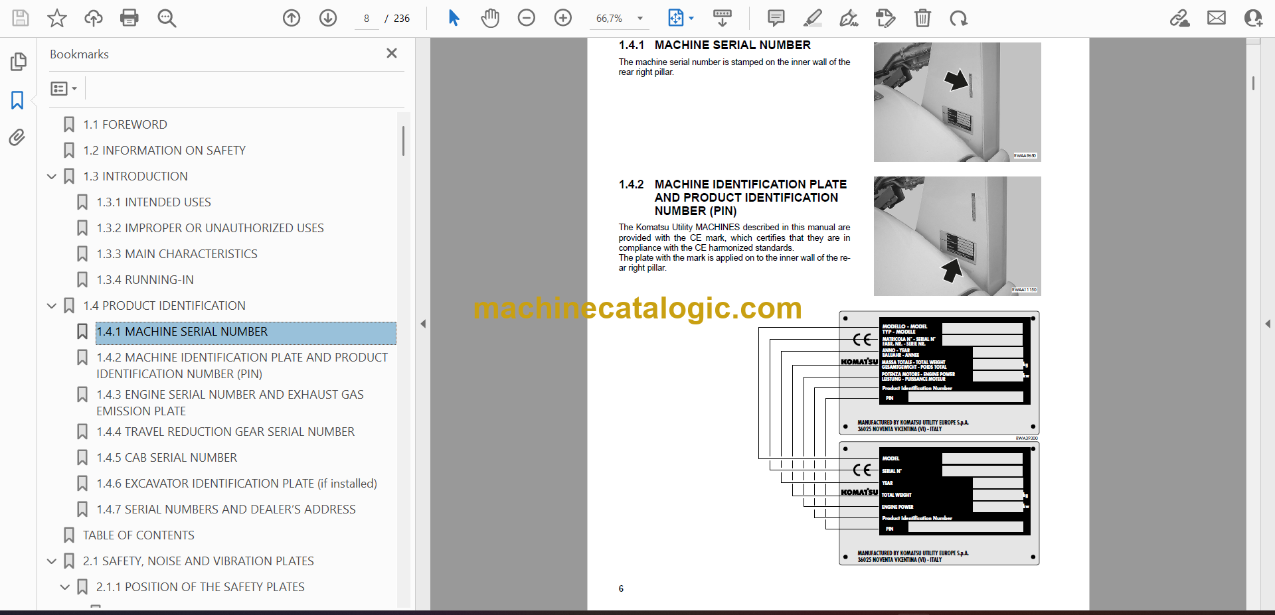
Task: Open 1.4.2 MACHINE IDENTIFICATION PLATE bookmark
Action: (x=242, y=366)
